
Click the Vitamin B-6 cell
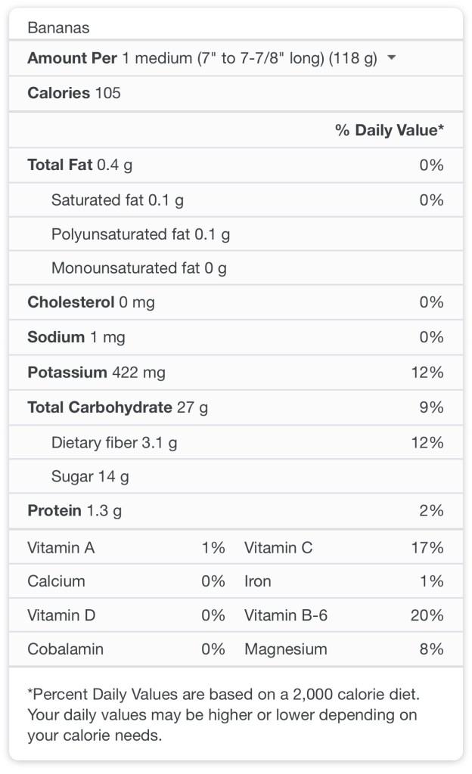[286, 615]
